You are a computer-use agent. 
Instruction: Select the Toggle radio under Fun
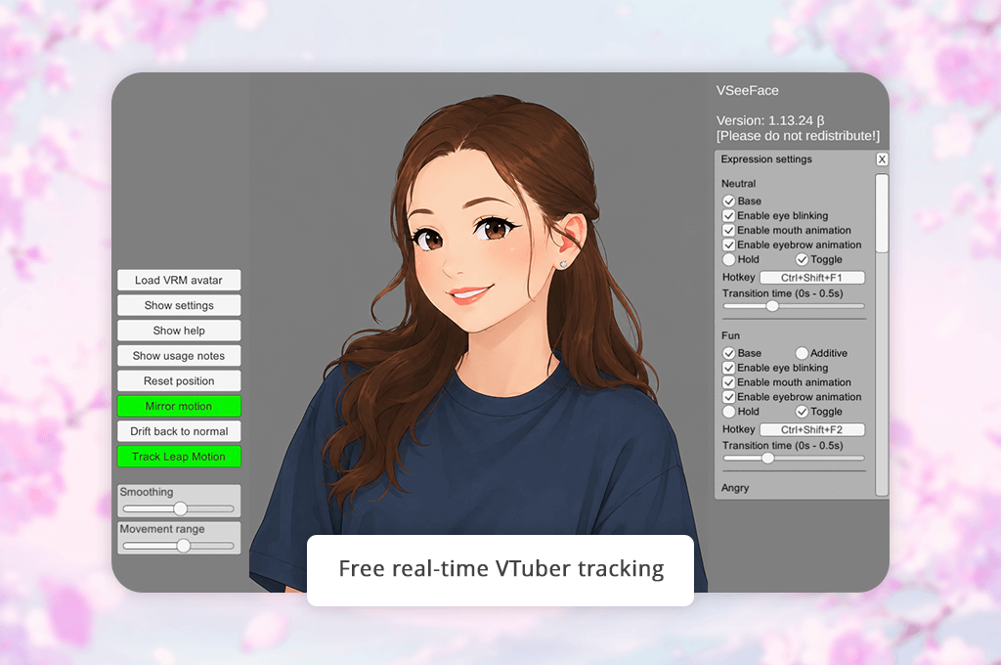(802, 412)
